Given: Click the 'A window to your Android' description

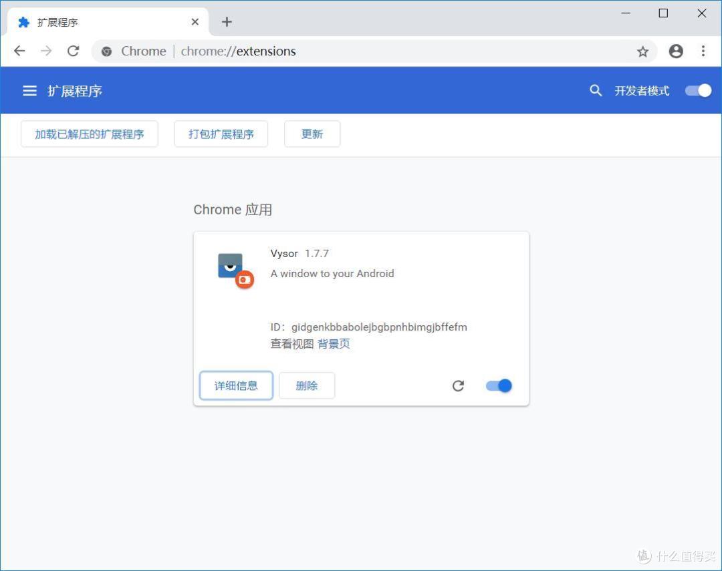Looking at the screenshot, I should (x=332, y=273).
